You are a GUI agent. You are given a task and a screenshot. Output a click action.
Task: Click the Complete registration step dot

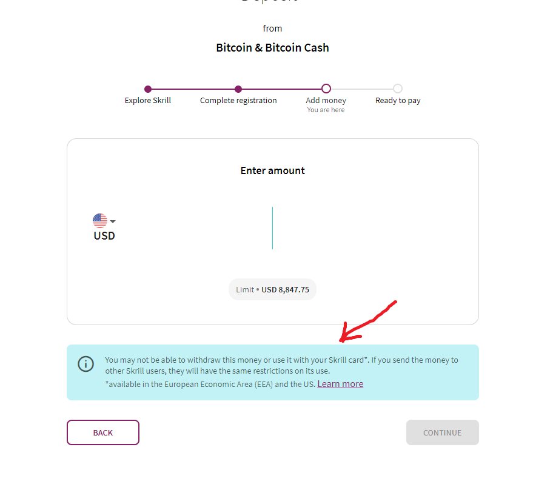238,89
